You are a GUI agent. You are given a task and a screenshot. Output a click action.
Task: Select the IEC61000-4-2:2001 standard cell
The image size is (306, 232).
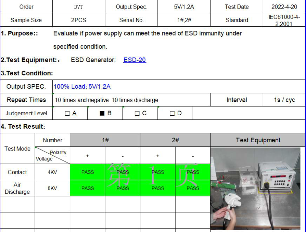pyautogui.click(x=284, y=20)
